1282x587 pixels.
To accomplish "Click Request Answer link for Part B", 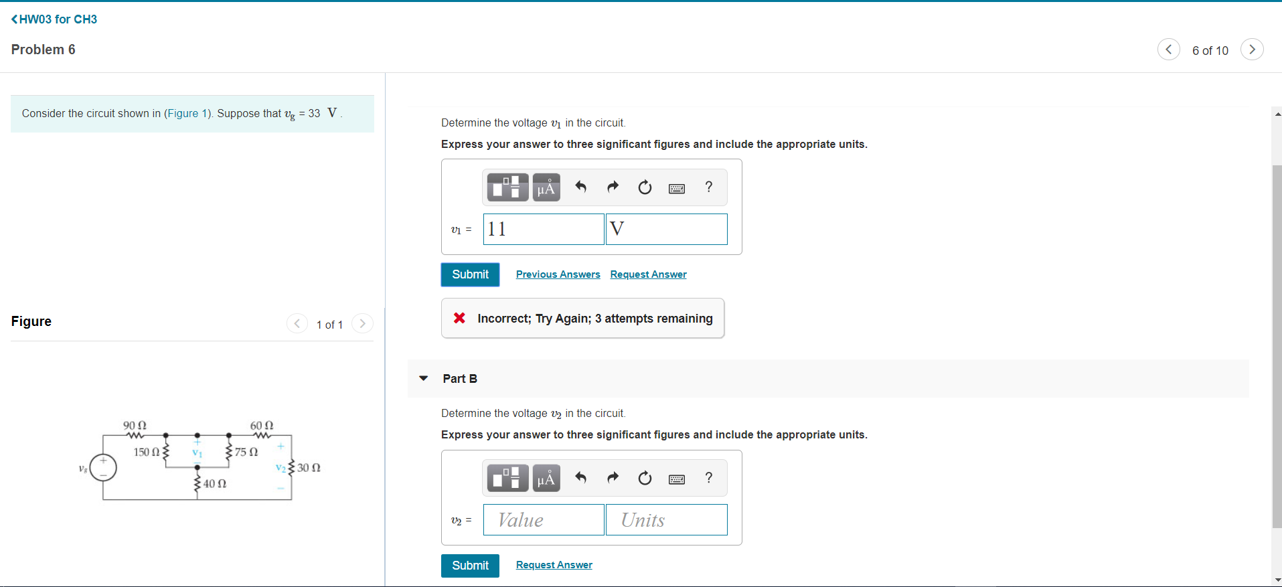I will 554,565.
